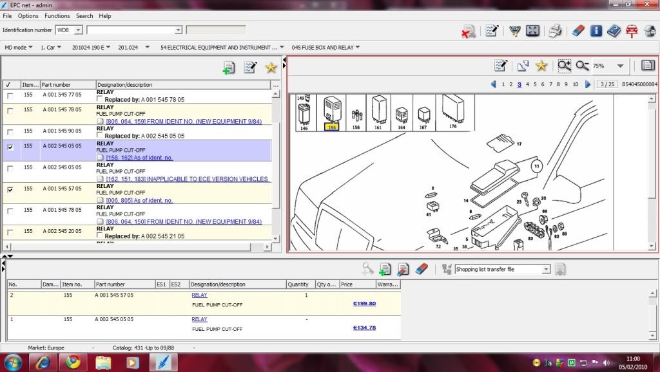Click the identification number input field
660x372 pixels.
coord(131,30)
